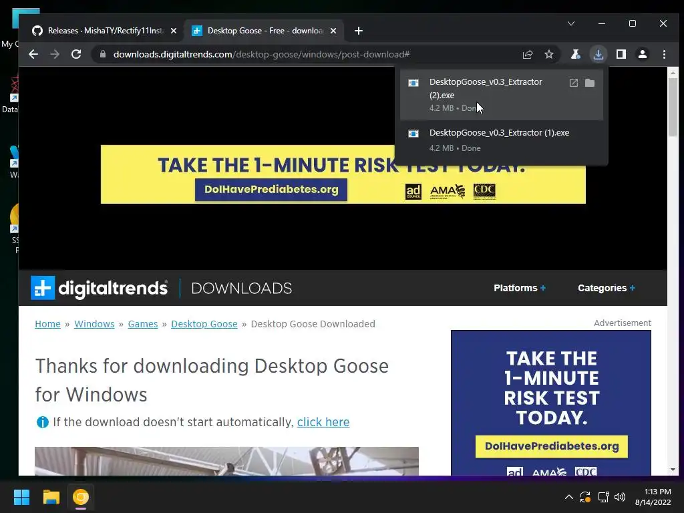Click DesktopGoose_v0.3_Extractor (2).exe file icon
Image resolution: width=684 pixels, height=513 pixels.
pyautogui.click(x=413, y=83)
